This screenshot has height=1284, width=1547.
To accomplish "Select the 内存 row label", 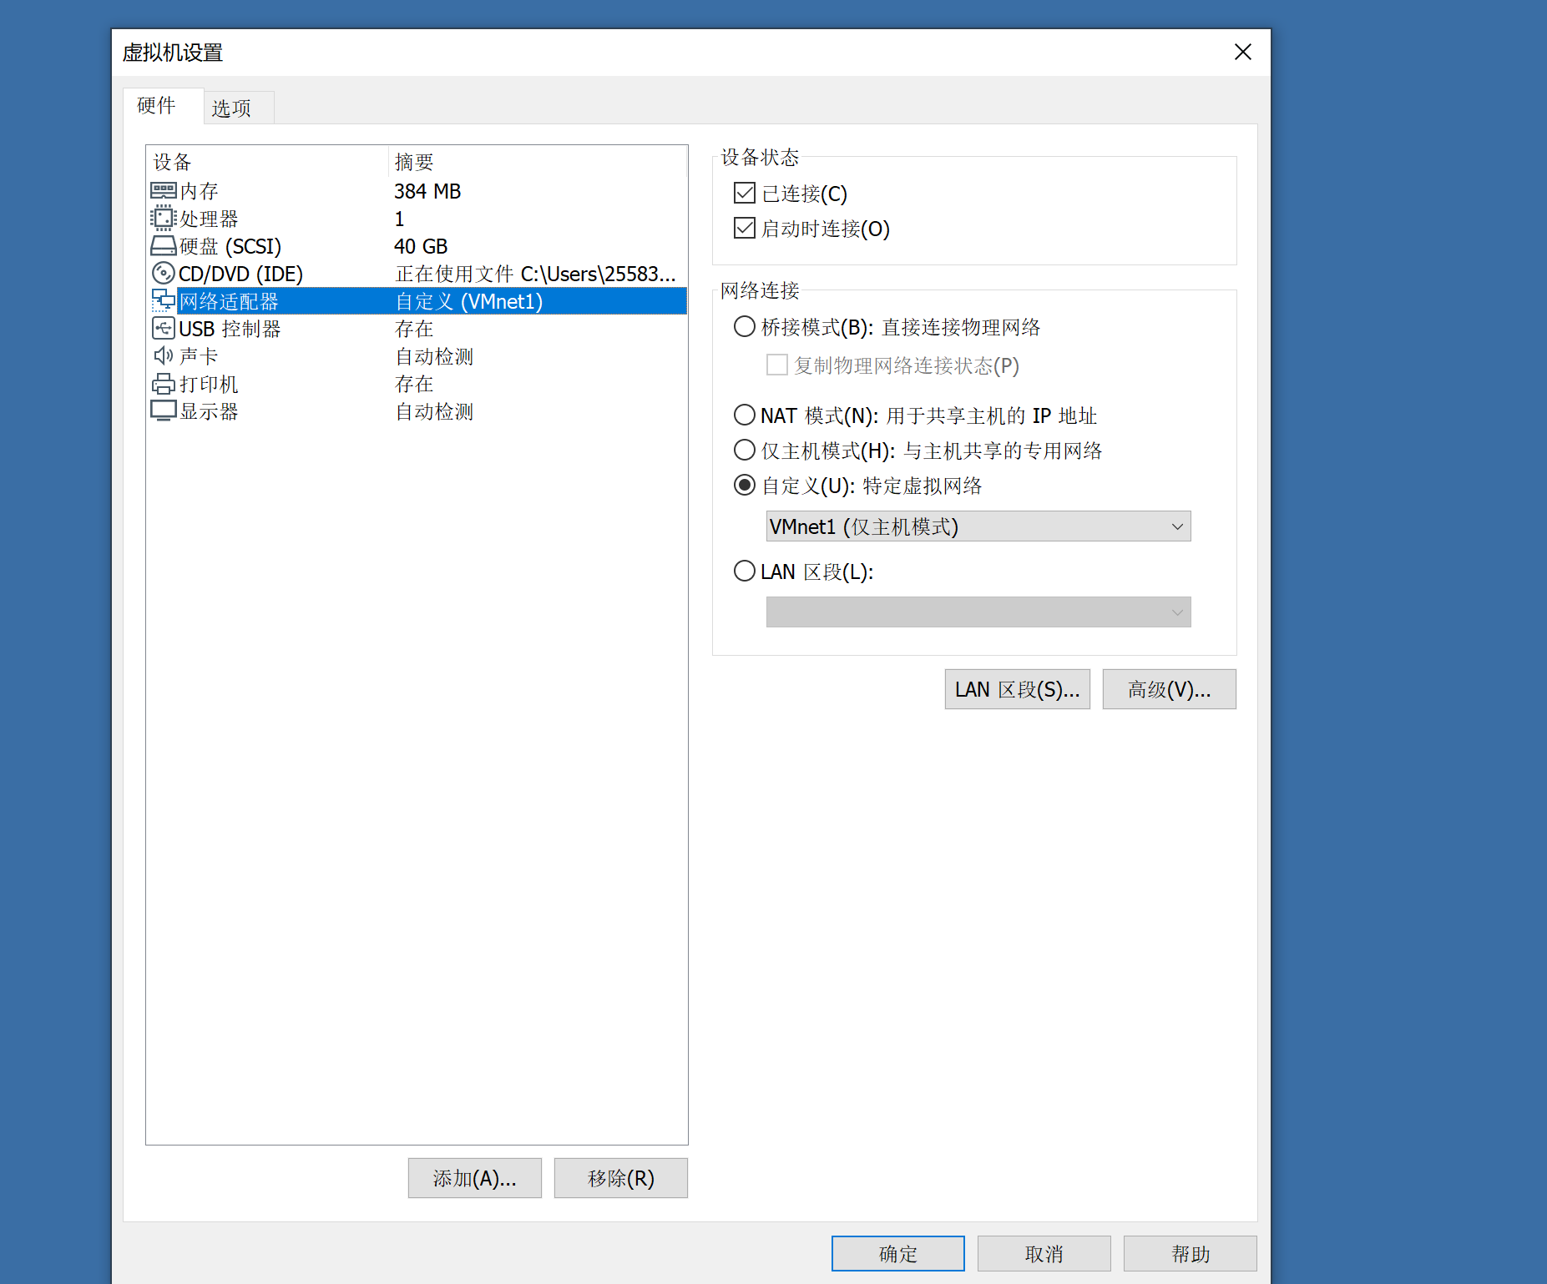I will (199, 191).
